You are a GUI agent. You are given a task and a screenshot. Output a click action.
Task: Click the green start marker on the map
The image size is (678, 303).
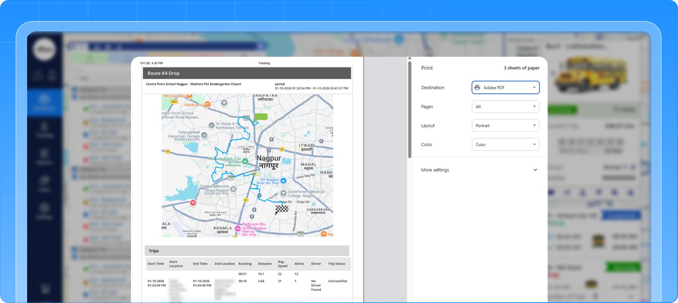tap(261, 117)
